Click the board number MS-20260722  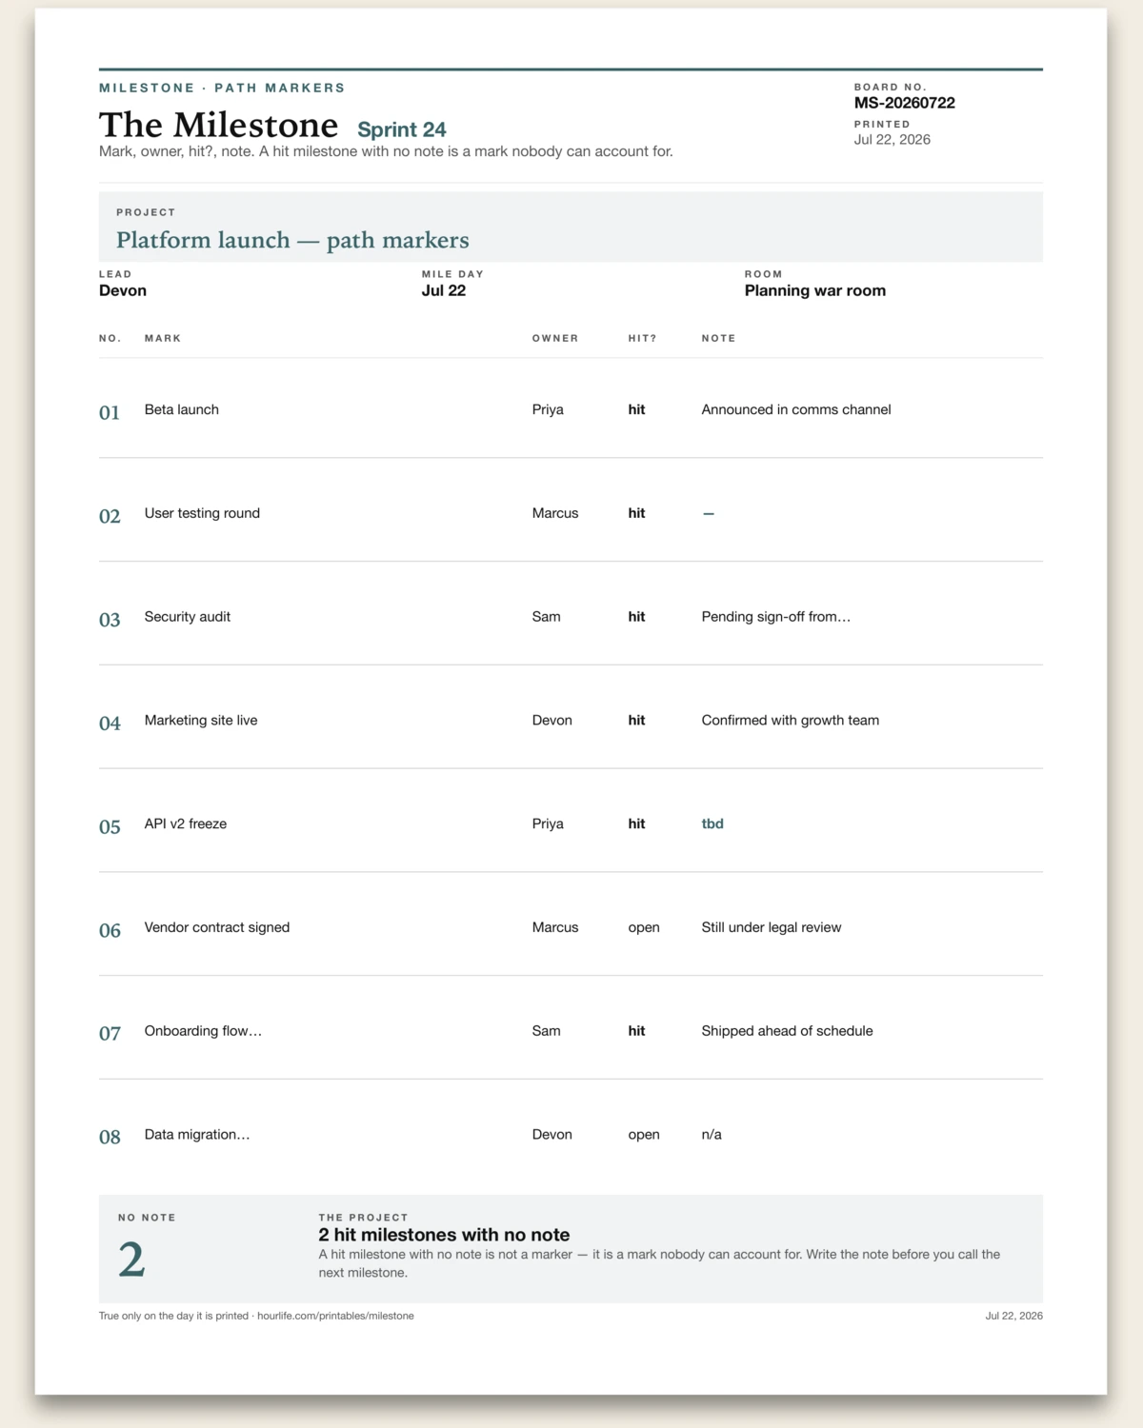pos(904,103)
